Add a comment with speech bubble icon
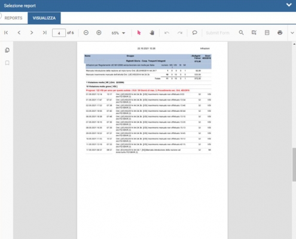 (194, 33)
